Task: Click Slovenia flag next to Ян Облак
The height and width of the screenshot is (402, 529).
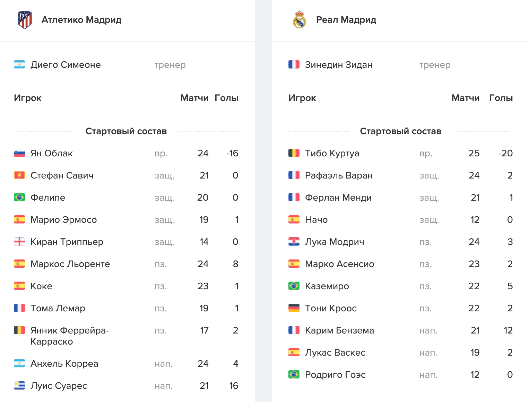Action: [19, 153]
